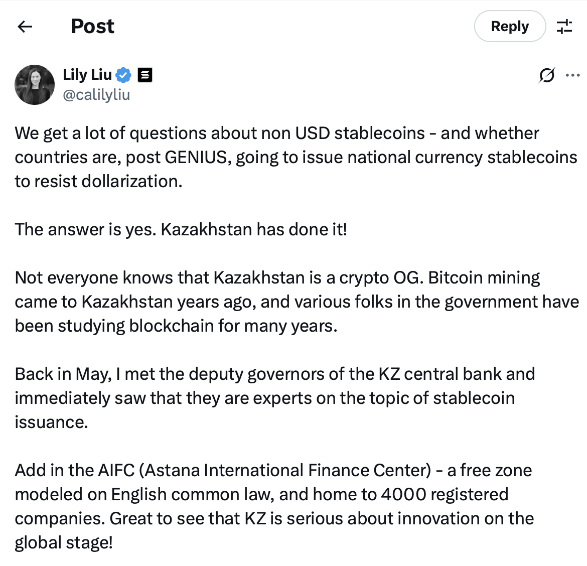
Task: Open Lily Liu's profile picture
Action: [35, 85]
